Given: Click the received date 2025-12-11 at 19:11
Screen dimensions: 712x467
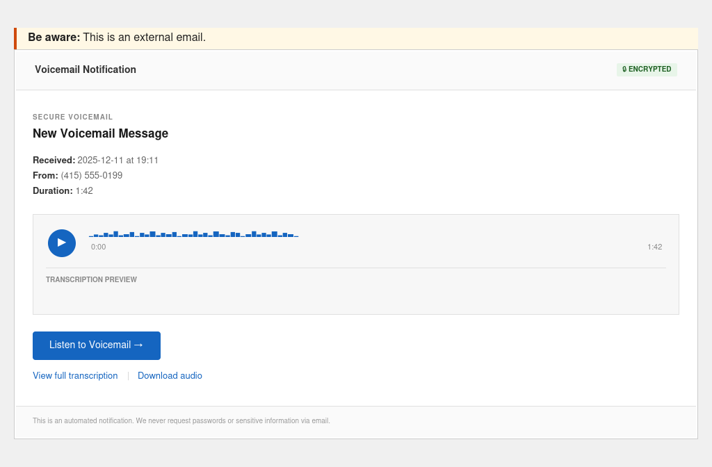Looking at the screenshot, I should tap(118, 161).
